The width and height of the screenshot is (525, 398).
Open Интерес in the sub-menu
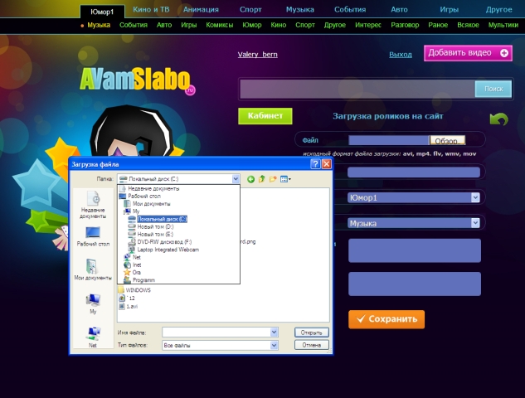point(368,25)
